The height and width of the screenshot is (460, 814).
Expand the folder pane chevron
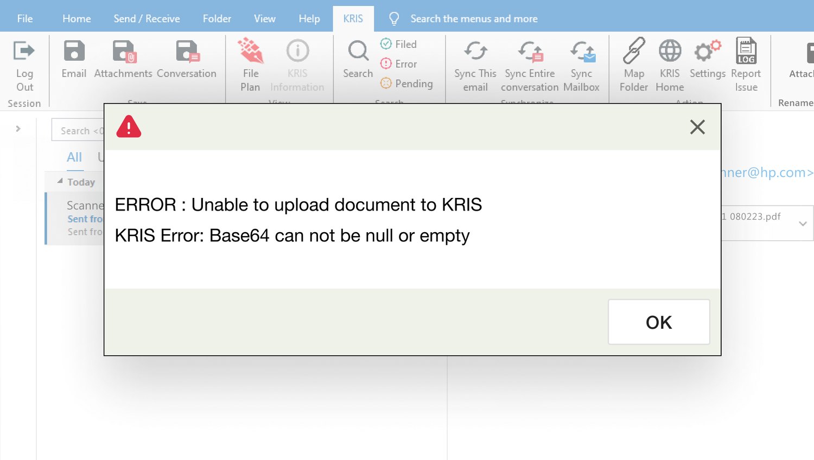(18, 129)
